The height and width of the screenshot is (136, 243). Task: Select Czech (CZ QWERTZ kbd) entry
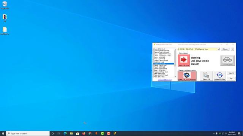pyautogui.click(x=164, y=56)
